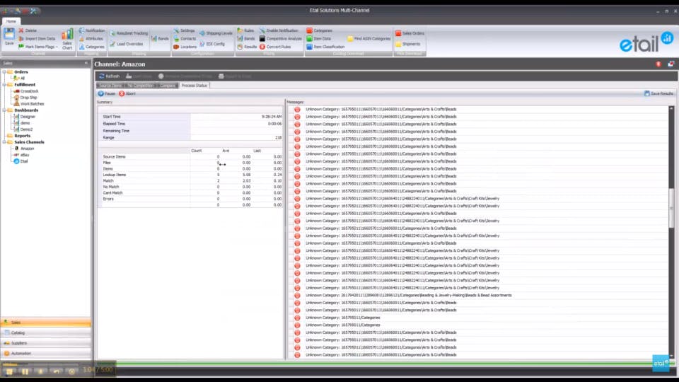The width and height of the screenshot is (679, 382).
Task: Switch to the No Competition tab
Action: point(140,86)
